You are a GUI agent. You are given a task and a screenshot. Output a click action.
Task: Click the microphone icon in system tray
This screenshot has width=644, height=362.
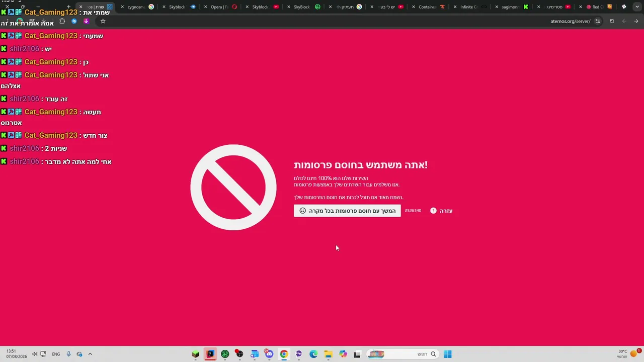coord(68,354)
